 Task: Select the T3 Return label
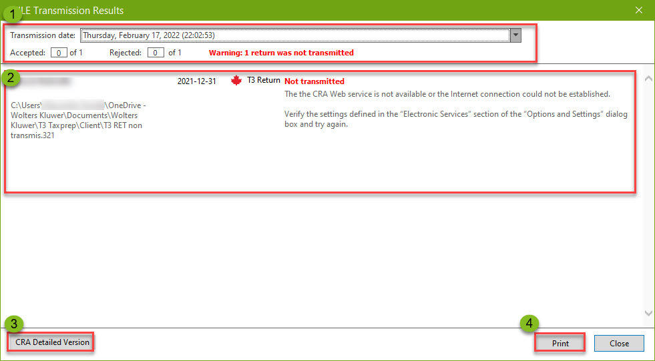pos(263,81)
